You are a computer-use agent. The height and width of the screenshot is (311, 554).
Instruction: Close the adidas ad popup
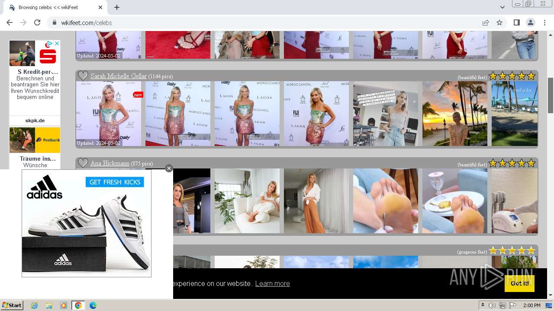[169, 168]
